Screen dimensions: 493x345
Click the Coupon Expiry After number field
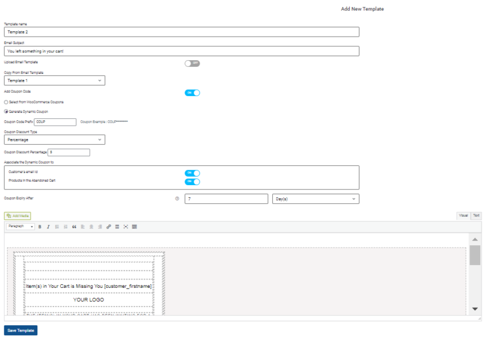pyautogui.click(x=227, y=199)
